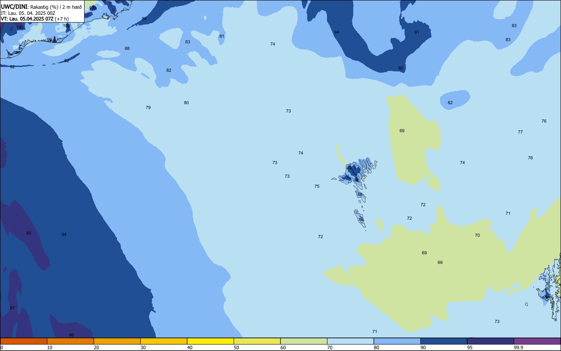Click the legend tick label 10

(x=50, y=347)
